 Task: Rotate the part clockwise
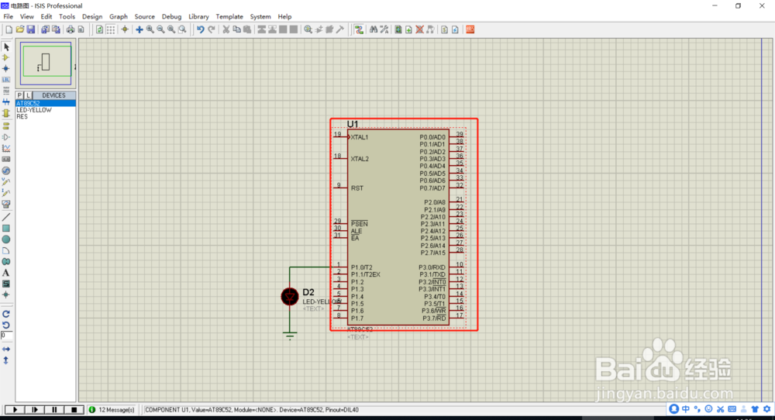6,314
